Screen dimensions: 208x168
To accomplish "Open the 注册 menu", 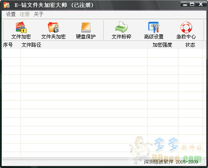I will pos(25,14).
